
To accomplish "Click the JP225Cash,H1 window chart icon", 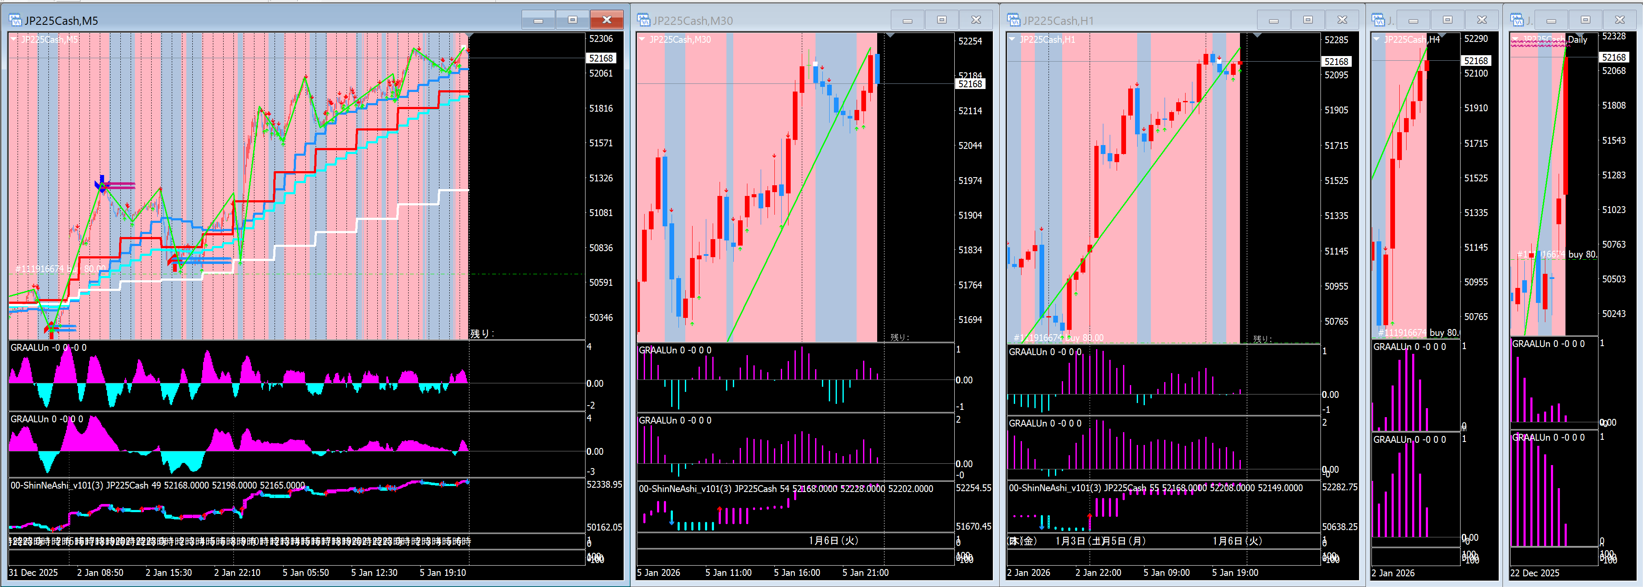I will (x=1013, y=21).
